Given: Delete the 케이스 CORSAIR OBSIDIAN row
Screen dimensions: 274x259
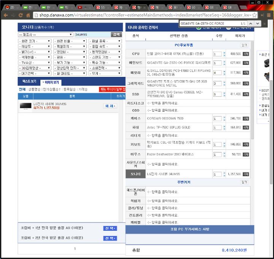Looking at the screenshot, I should 246,119.
